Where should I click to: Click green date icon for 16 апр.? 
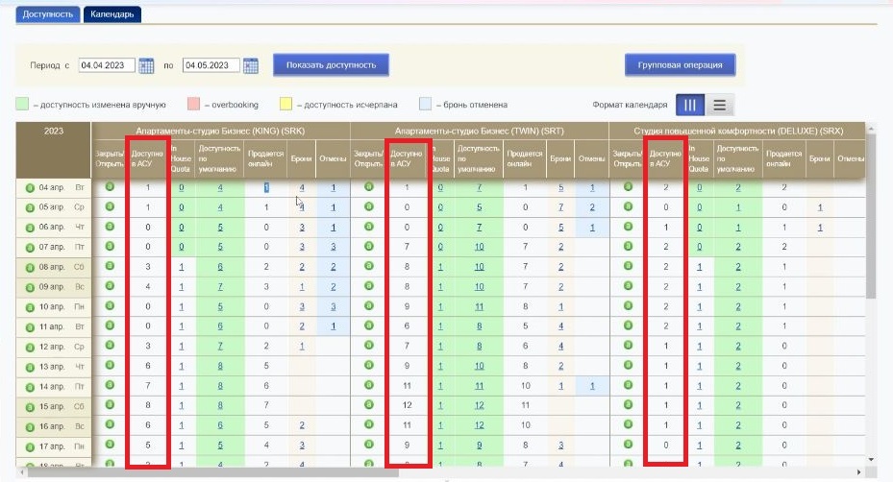coord(30,427)
